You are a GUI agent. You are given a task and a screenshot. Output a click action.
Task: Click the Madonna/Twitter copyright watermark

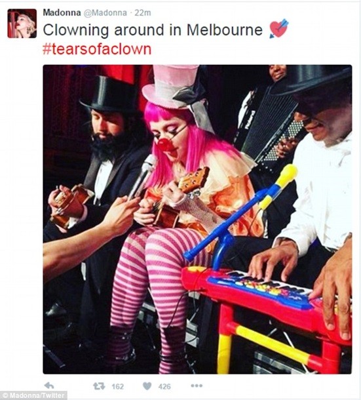[x=33, y=395]
